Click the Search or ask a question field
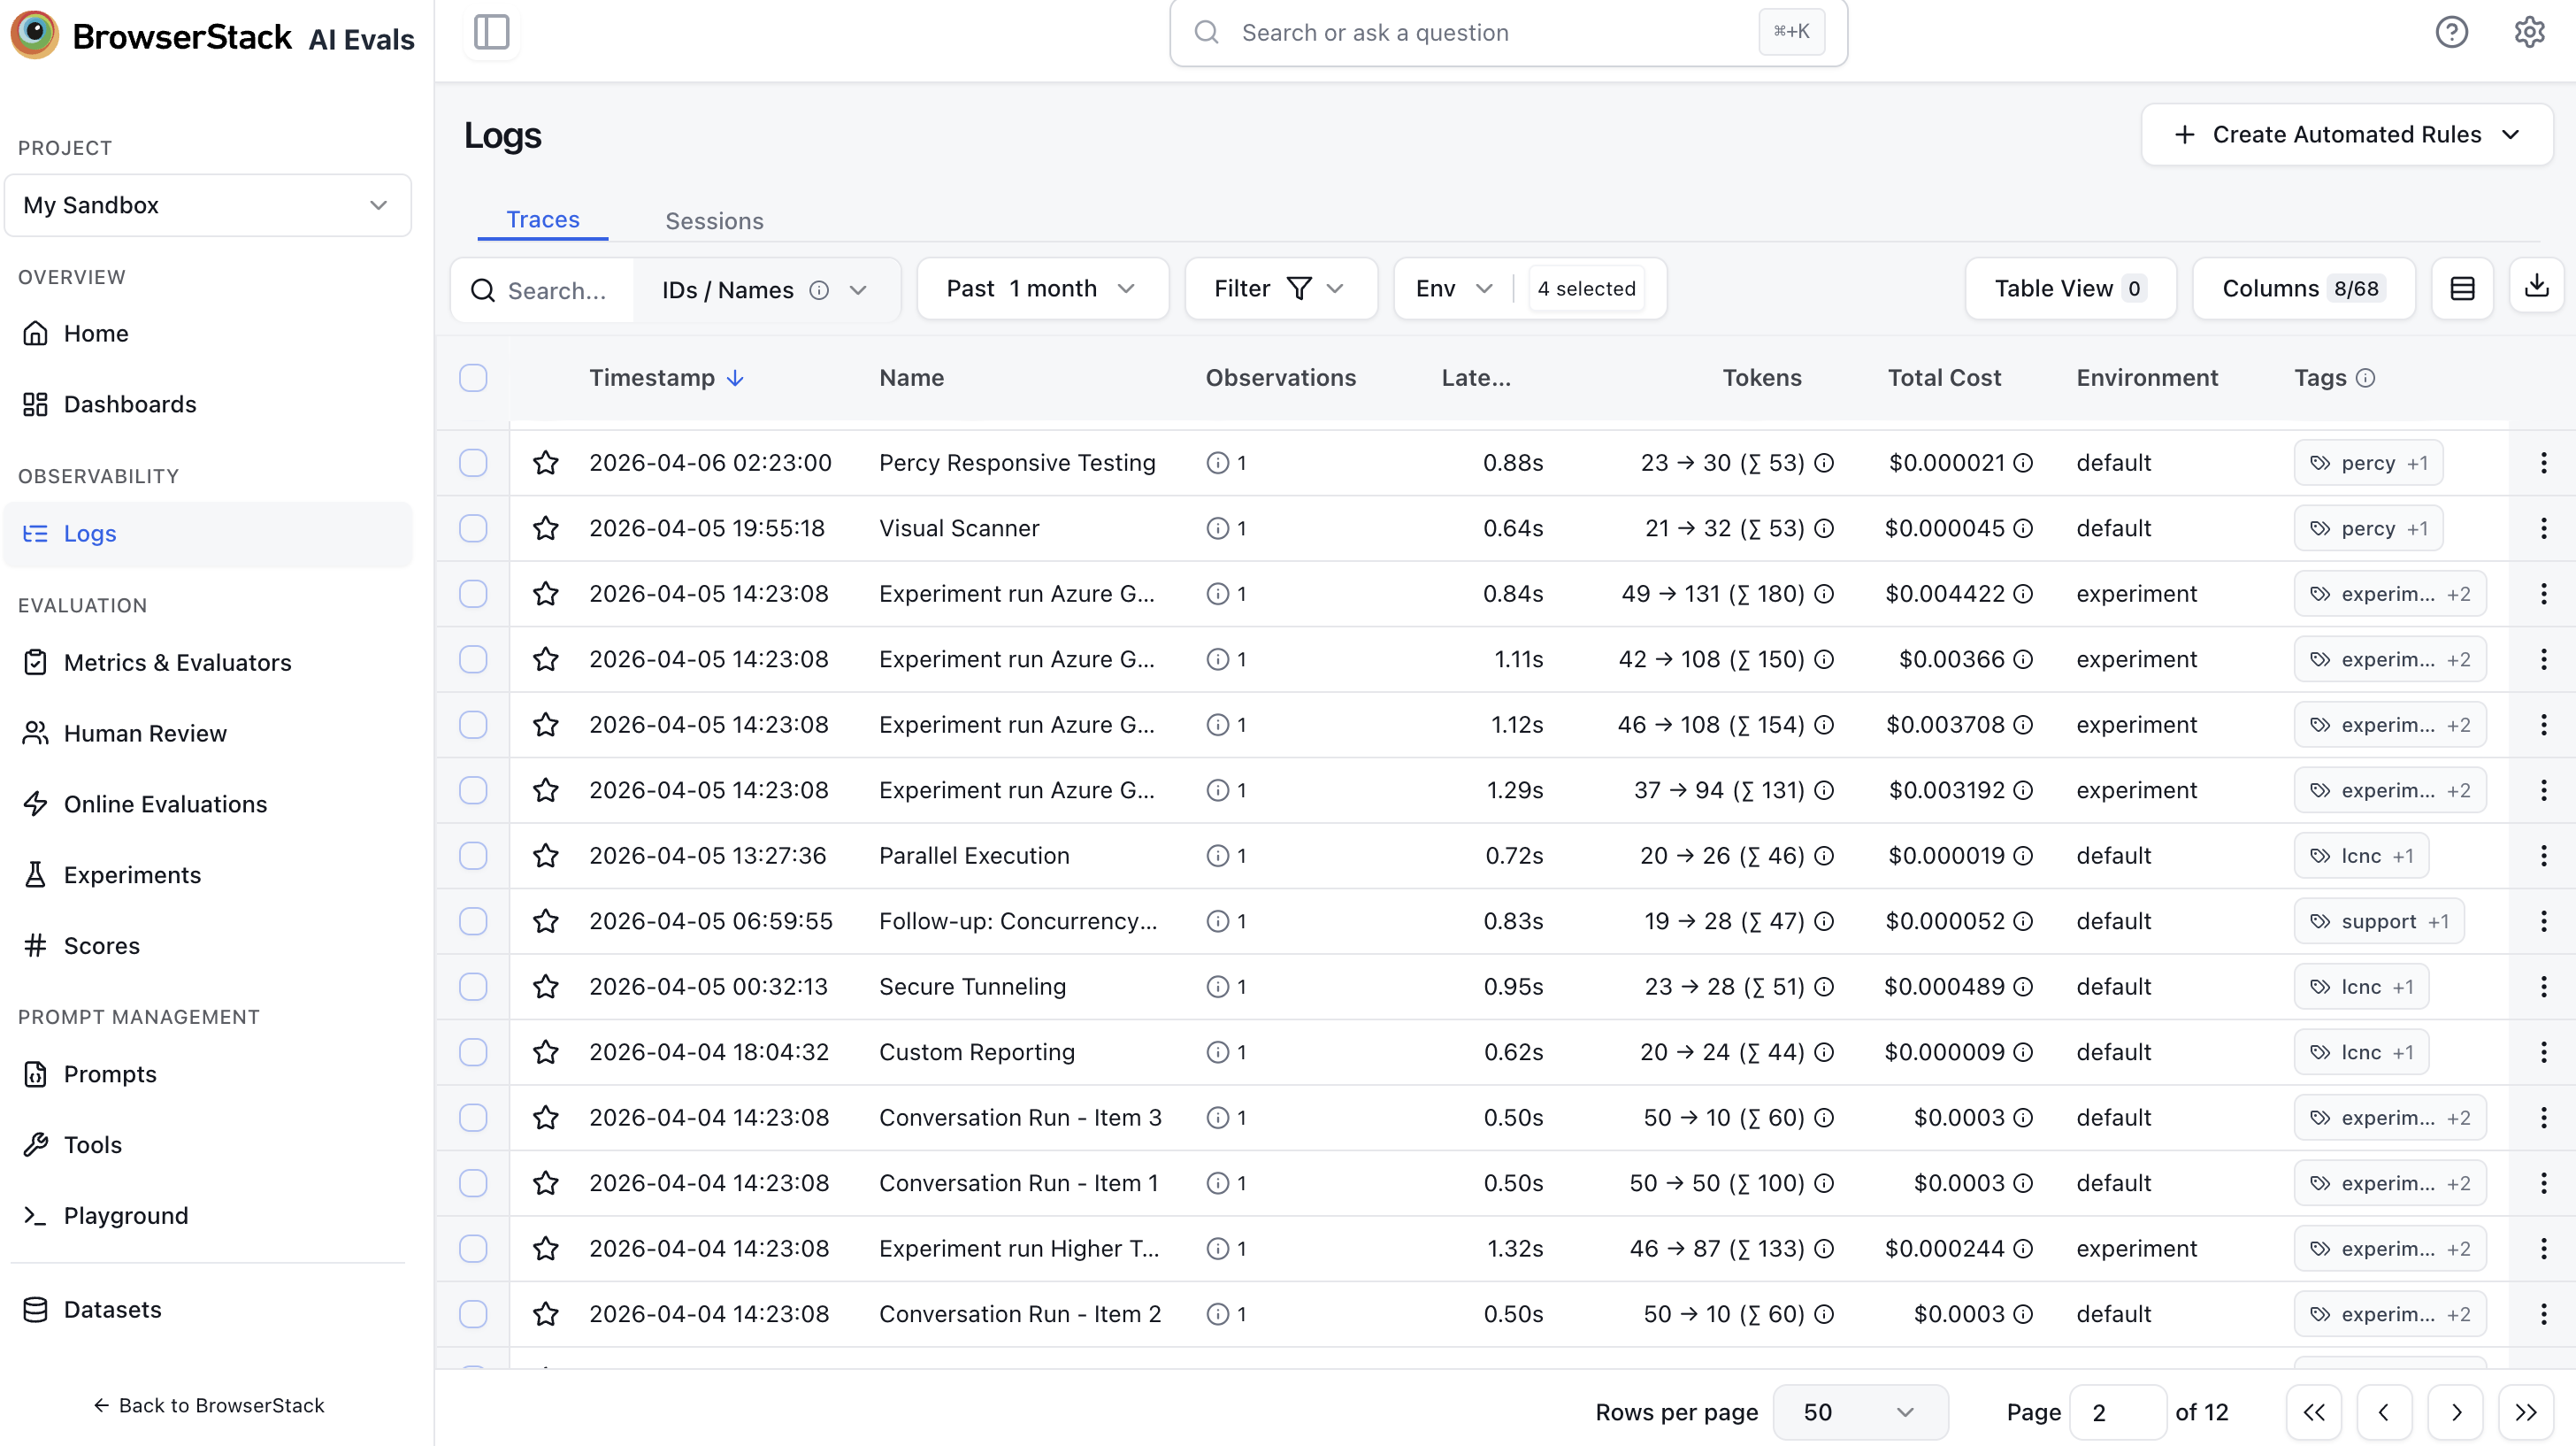This screenshot has height=1446, width=2576. point(1508,32)
